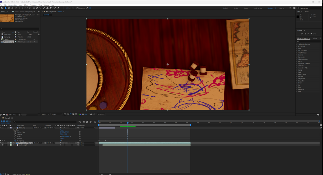The width and height of the screenshot is (323, 175).
Task: Jump to first frame in Preview panel
Action: (302, 34)
